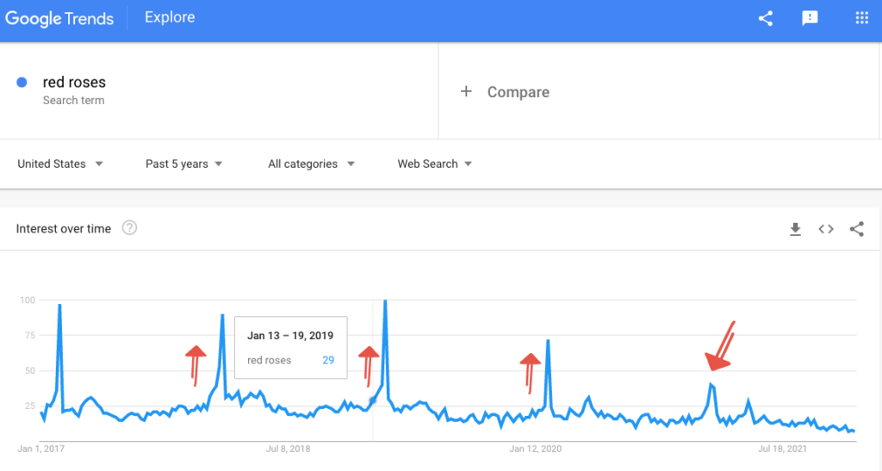Open the Web Search type dropdown
The width and height of the screenshot is (882, 471).
(x=434, y=164)
